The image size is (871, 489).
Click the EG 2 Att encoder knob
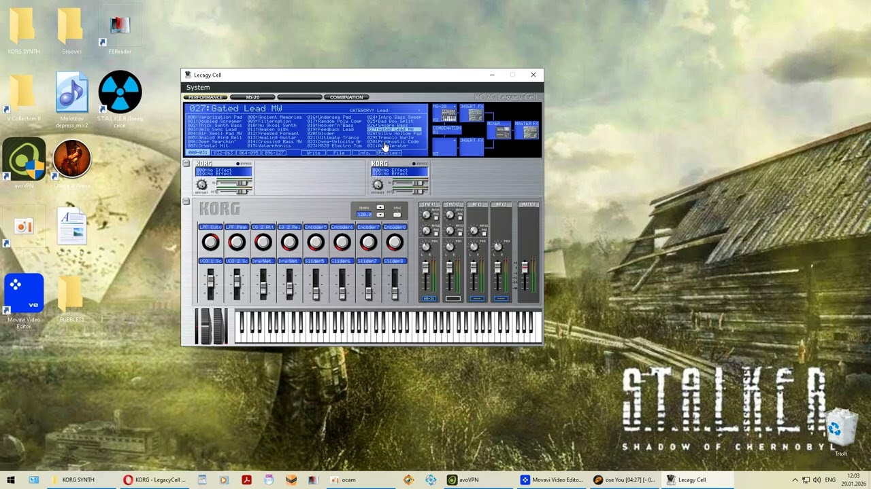point(263,242)
